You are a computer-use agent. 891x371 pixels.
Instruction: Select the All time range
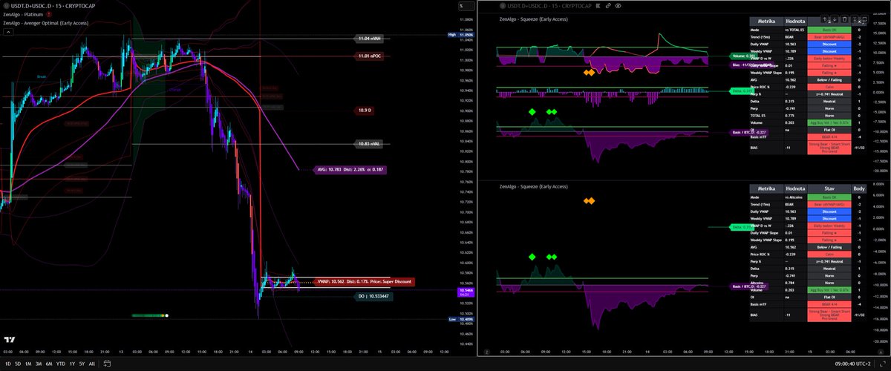click(92, 364)
